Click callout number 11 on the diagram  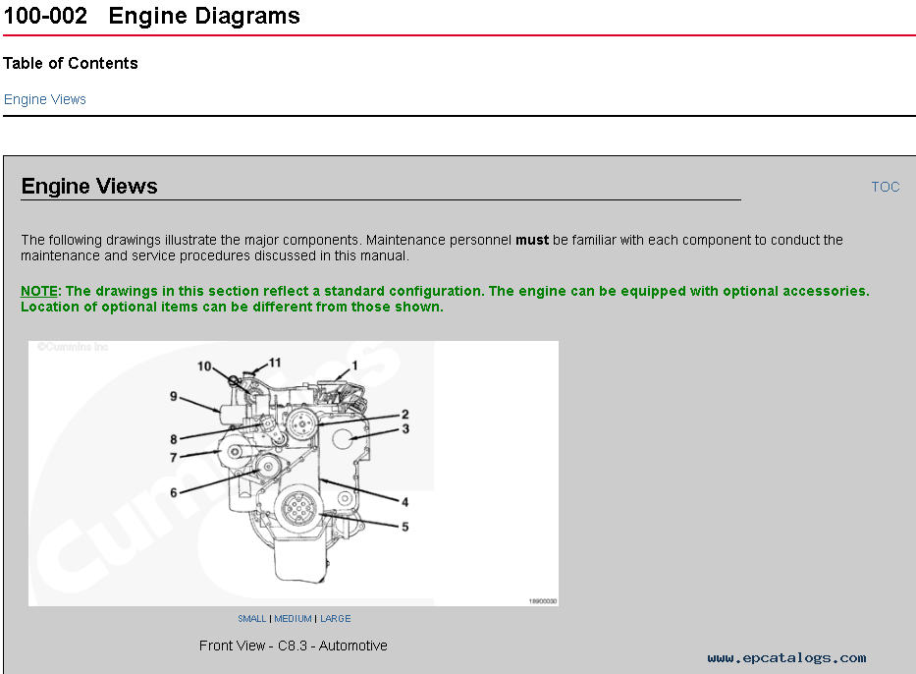point(275,363)
